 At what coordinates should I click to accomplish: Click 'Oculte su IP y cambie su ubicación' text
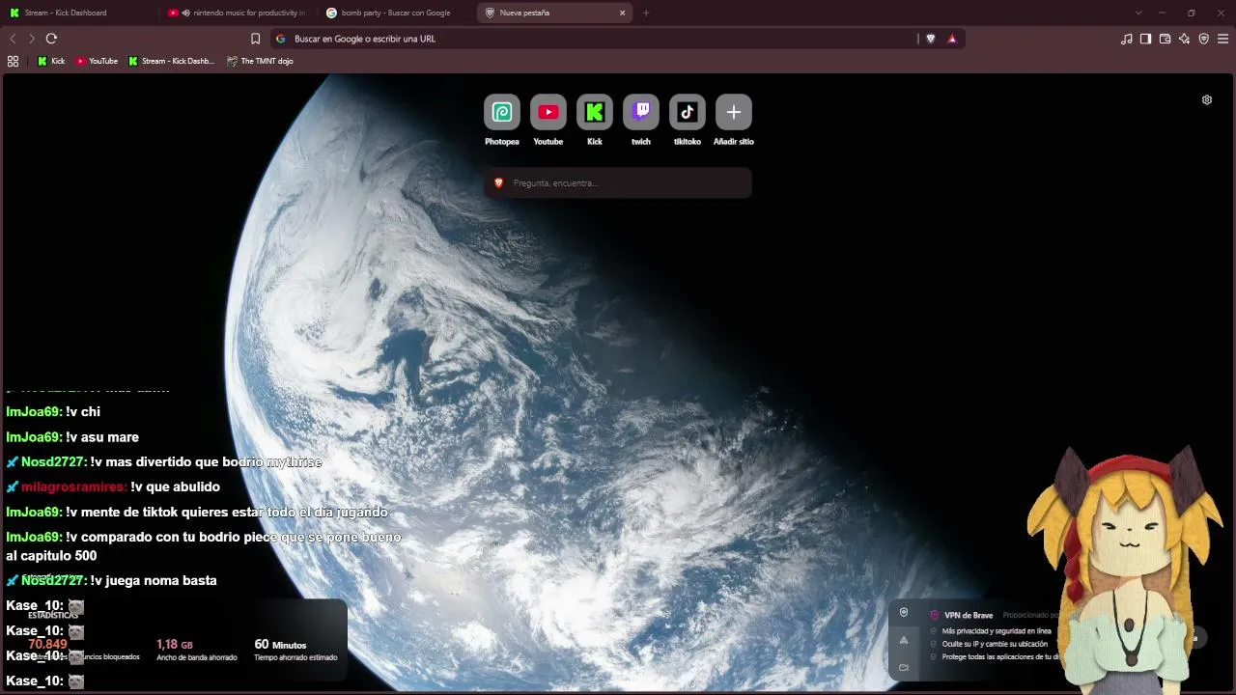click(x=995, y=644)
